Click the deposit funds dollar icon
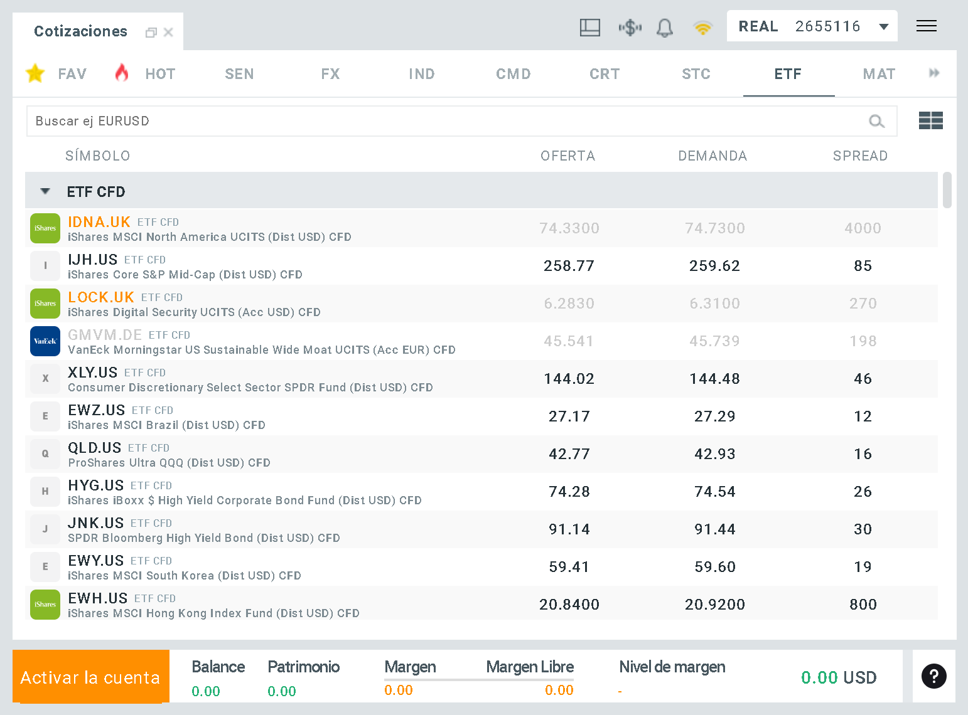 [630, 28]
